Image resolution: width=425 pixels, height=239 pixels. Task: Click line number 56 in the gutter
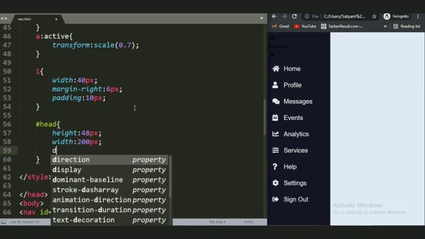[x=7, y=124]
